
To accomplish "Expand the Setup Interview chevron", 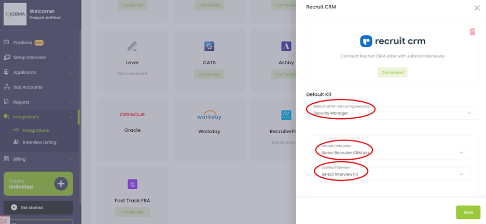I will (x=72, y=58).
